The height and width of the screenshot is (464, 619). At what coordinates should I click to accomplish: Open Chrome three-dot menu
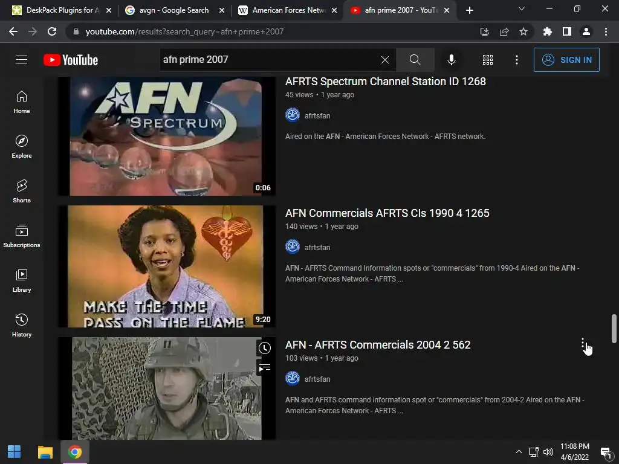pyautogui.click(x=606, y=31)
